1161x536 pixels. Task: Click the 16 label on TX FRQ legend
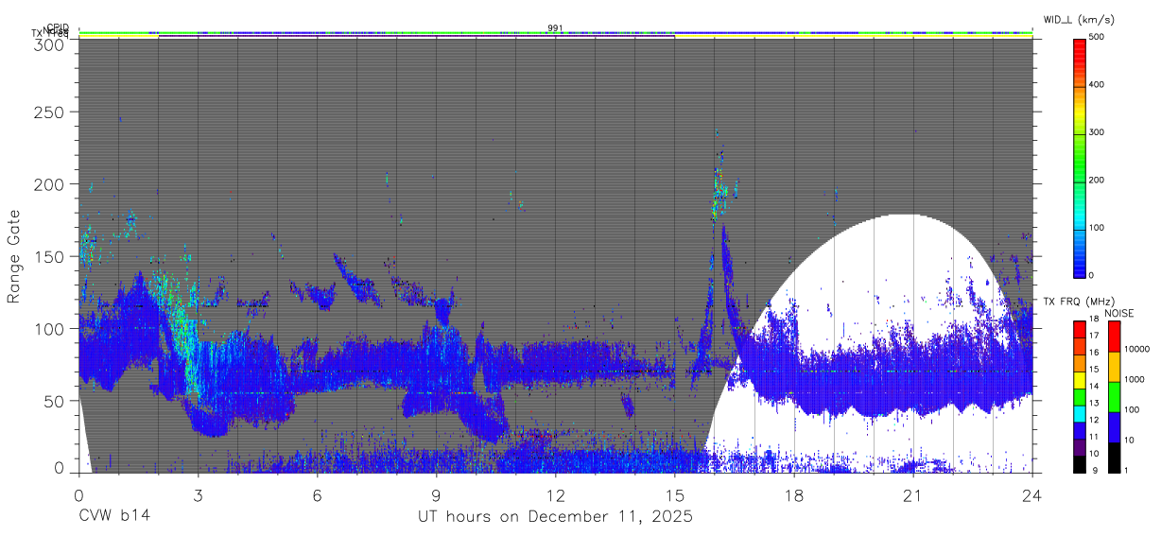(x=1093, y=353)
